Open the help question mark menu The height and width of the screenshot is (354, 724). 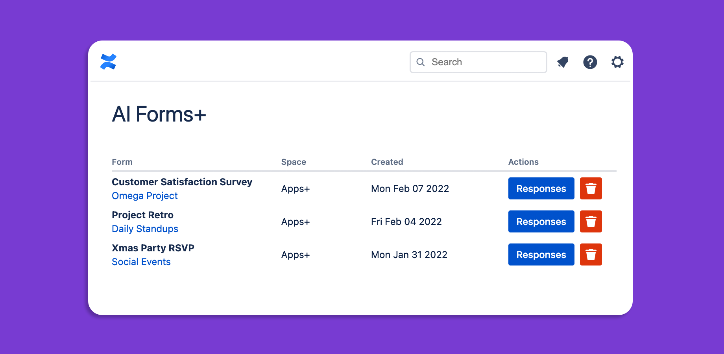590,62
